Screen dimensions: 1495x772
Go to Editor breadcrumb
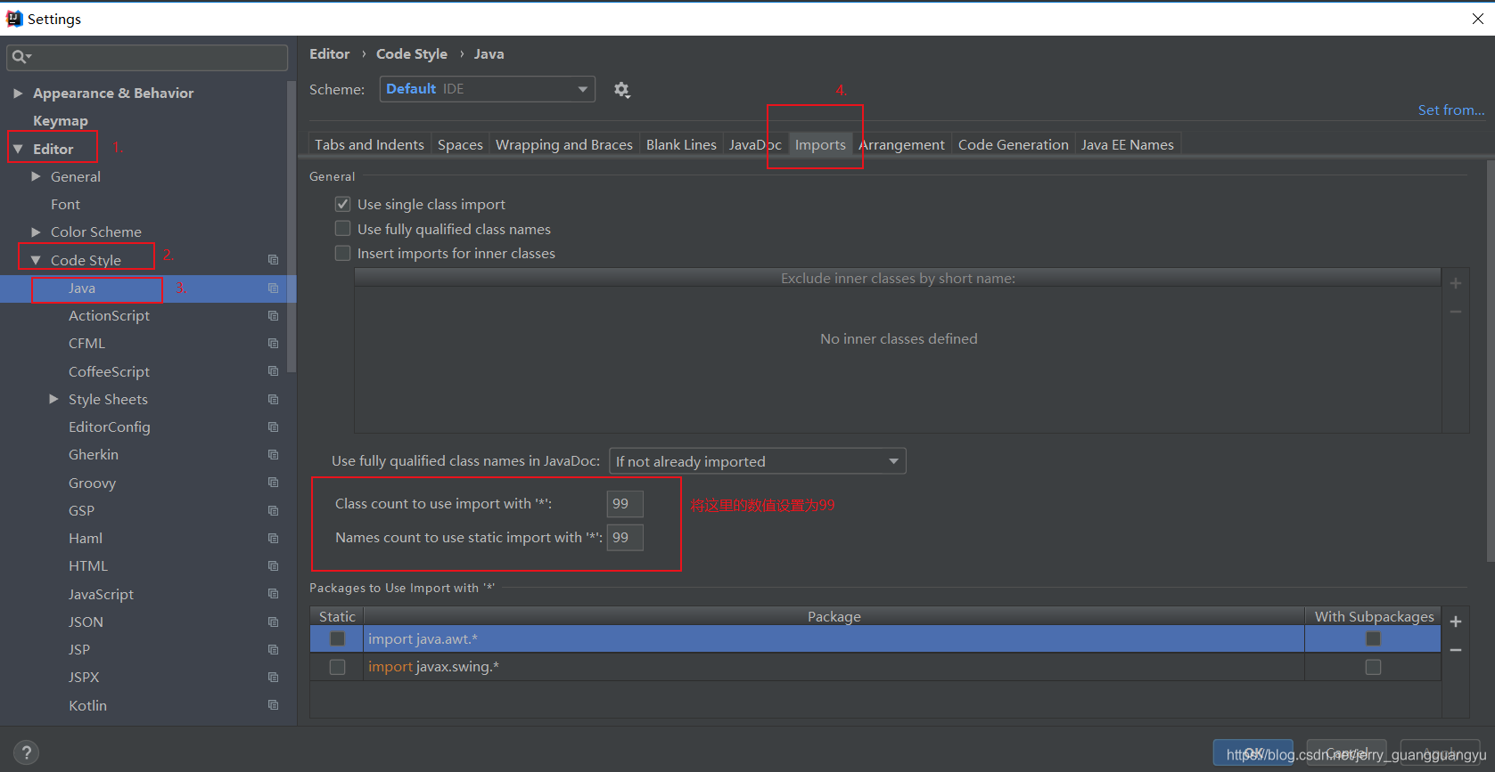pos(329,53)
